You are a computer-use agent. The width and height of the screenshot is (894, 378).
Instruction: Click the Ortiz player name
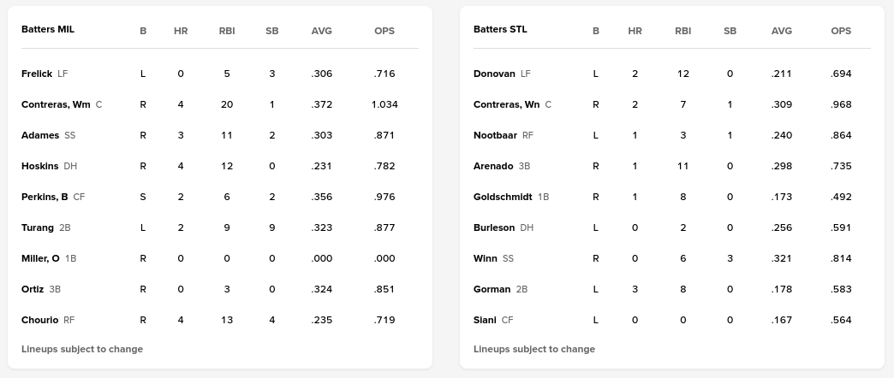(33, 289)
